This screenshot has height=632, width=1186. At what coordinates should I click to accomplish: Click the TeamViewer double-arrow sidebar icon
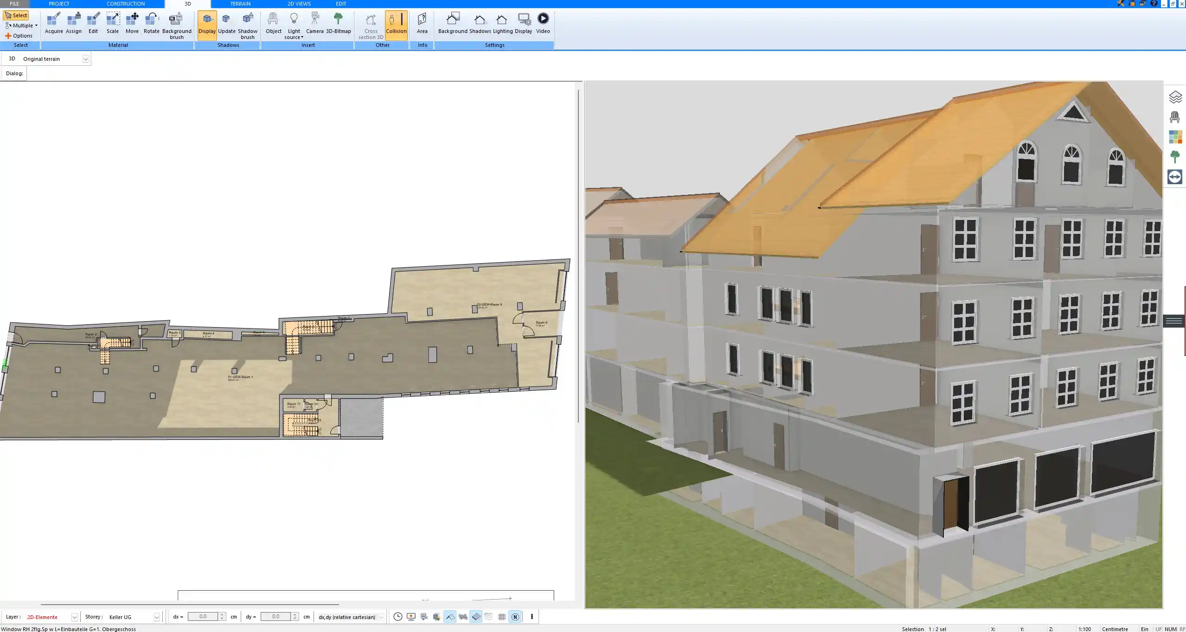coord(1175,177)
